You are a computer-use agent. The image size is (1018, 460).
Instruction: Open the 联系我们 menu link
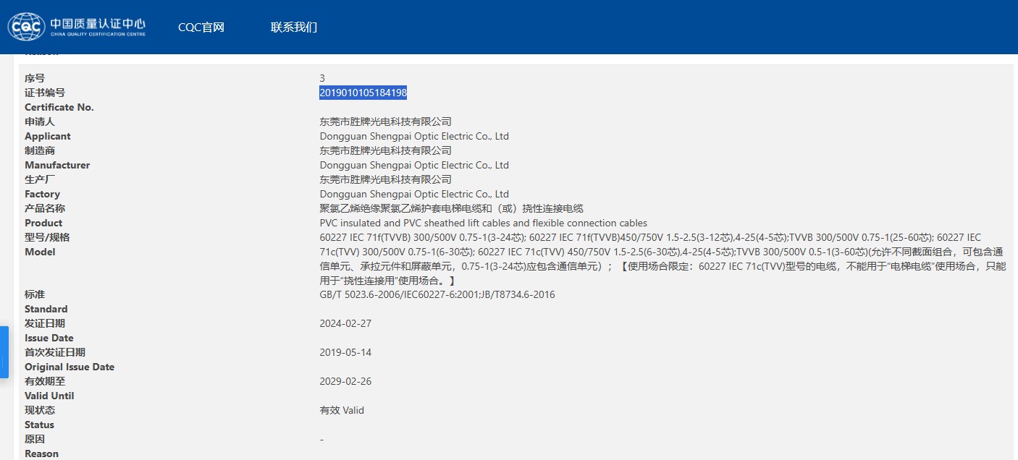(x=294, y=27)
